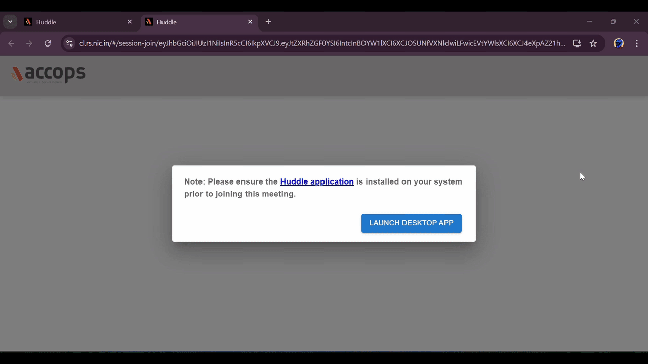The image size is (648, 364).
Task: Reload the current page
Action: (48, 43)
